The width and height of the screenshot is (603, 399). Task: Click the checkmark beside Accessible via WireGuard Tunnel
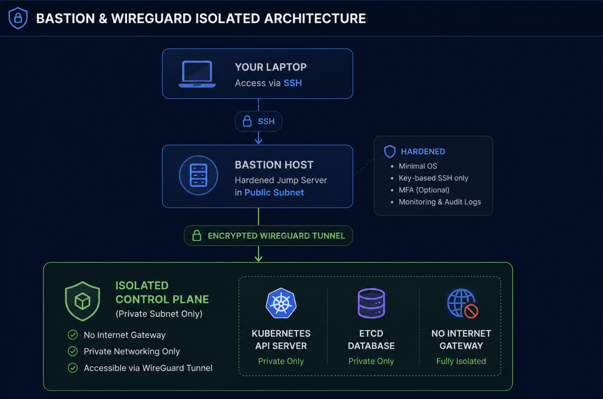(73, 368)
